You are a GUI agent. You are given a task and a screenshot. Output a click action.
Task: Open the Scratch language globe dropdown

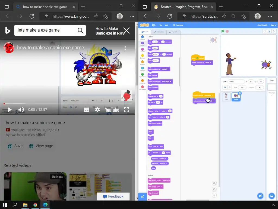click(x=154, y=25)
